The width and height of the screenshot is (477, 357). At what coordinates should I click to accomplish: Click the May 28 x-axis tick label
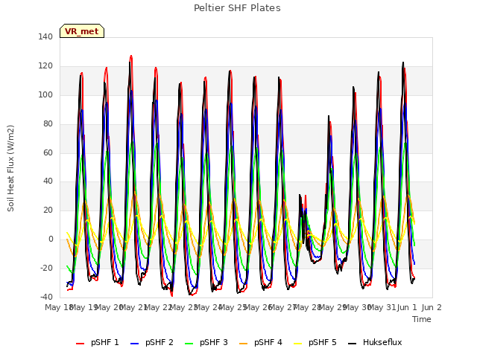point(308,307)
